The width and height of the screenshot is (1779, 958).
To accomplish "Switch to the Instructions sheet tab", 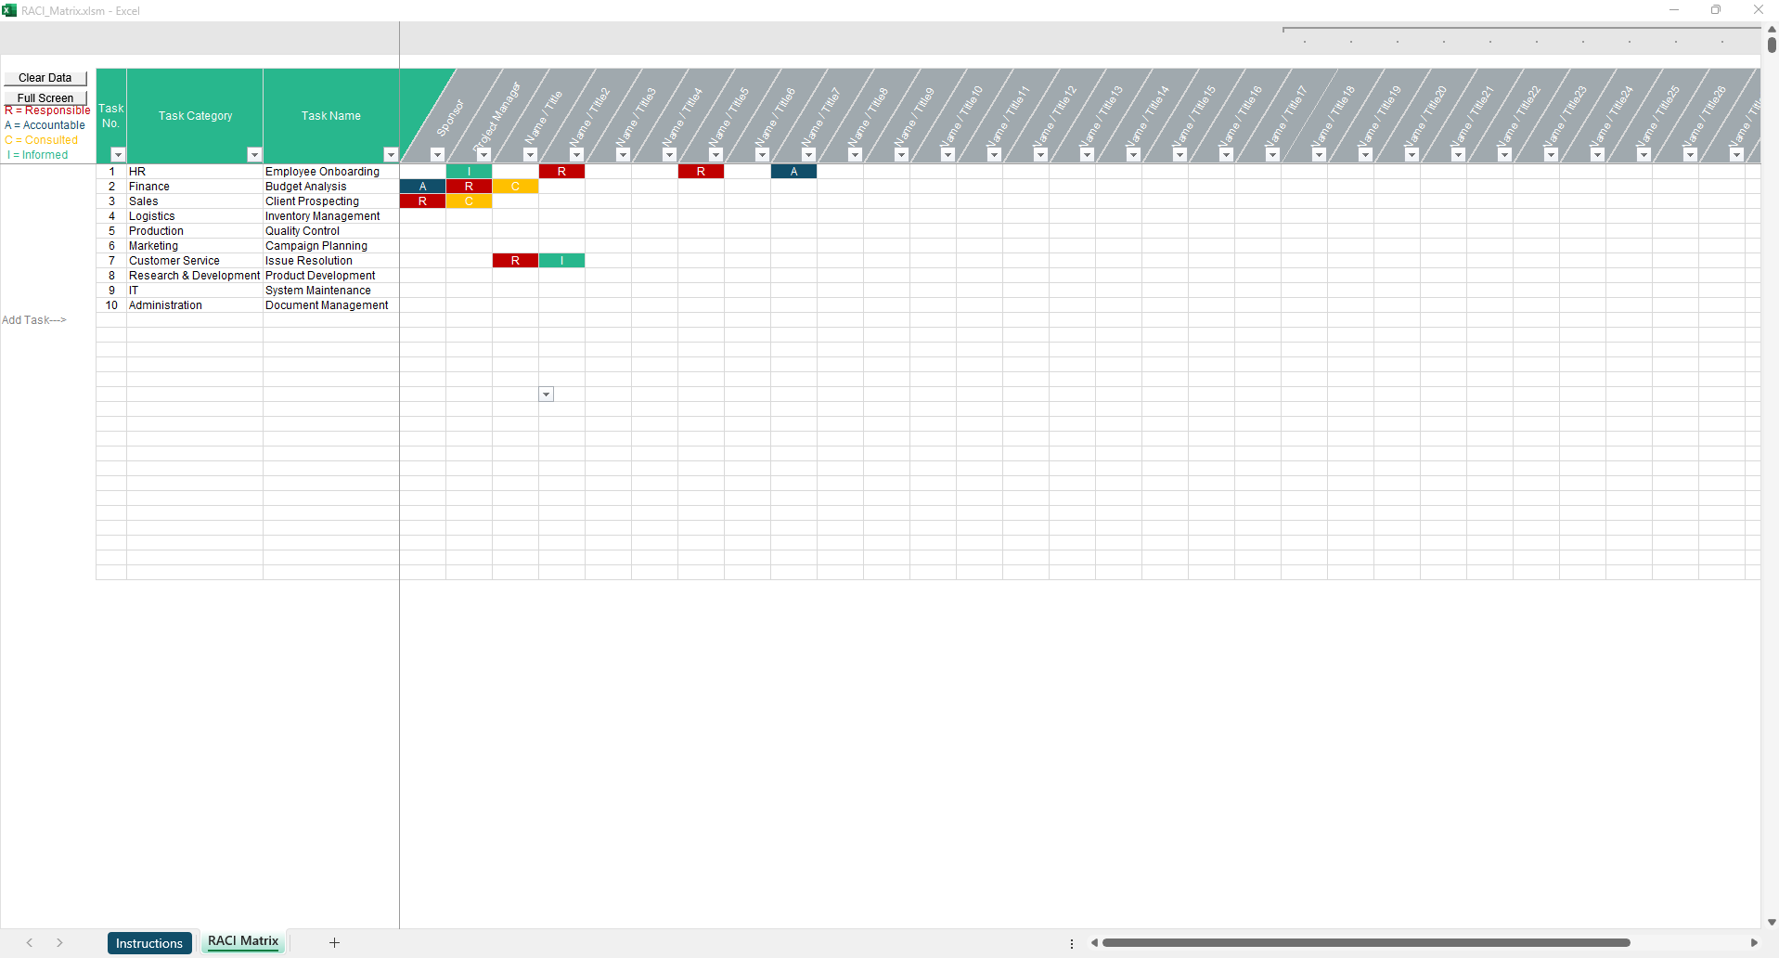I will [x=149, y=943].
